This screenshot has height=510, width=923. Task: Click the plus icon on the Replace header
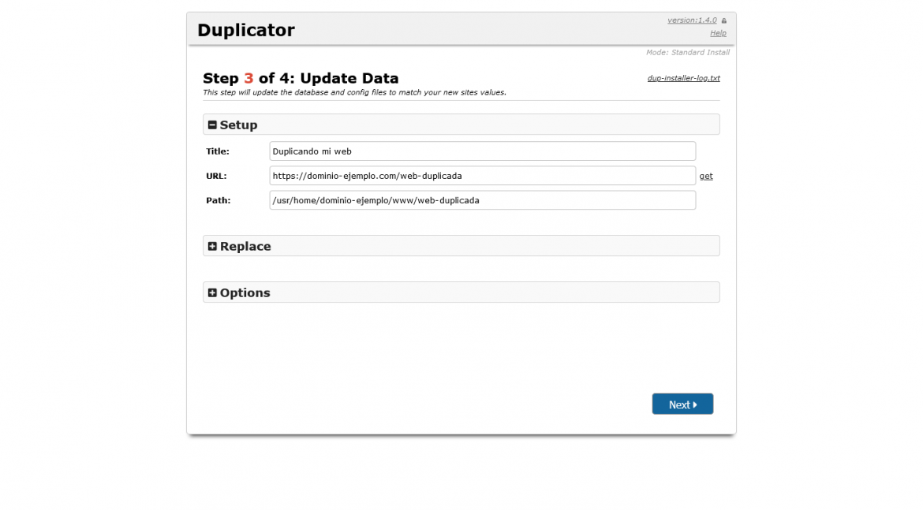(211, 246)
